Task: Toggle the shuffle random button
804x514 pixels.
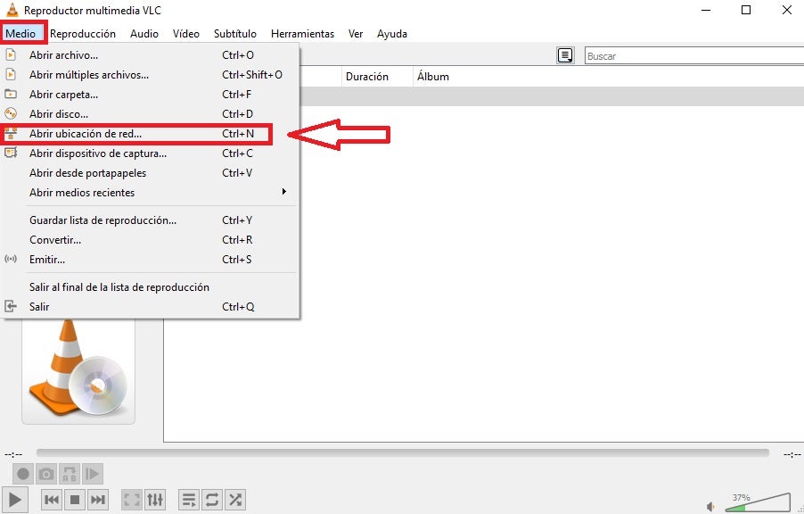Action: pos(234,499)
